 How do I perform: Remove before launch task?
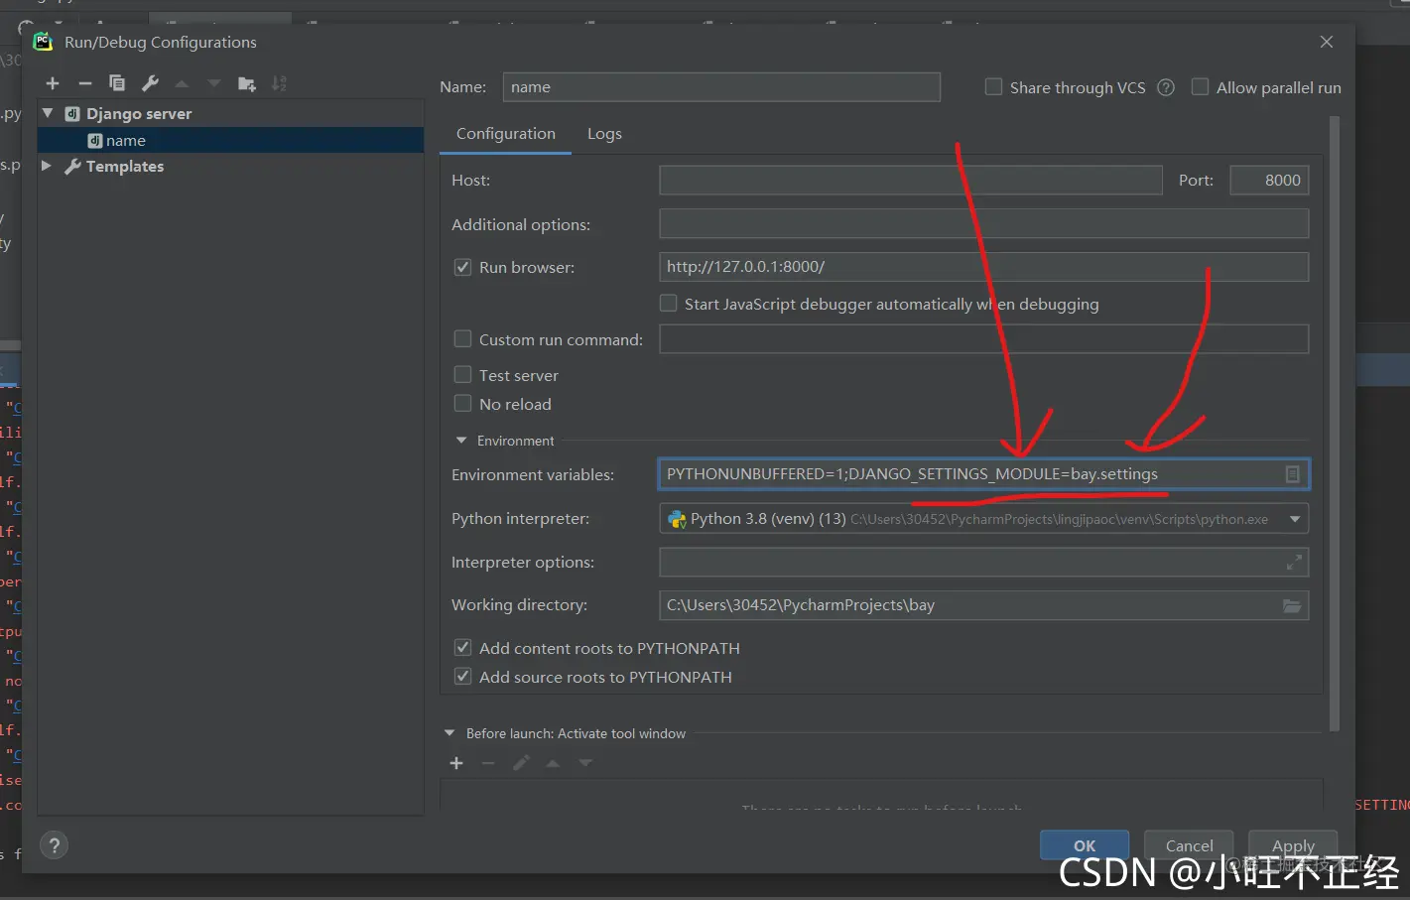pyautogui.click(x=488, y=763)
